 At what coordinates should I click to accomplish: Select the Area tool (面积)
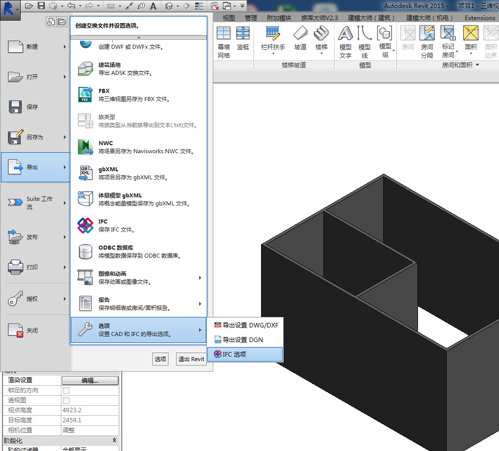[471, 41]
